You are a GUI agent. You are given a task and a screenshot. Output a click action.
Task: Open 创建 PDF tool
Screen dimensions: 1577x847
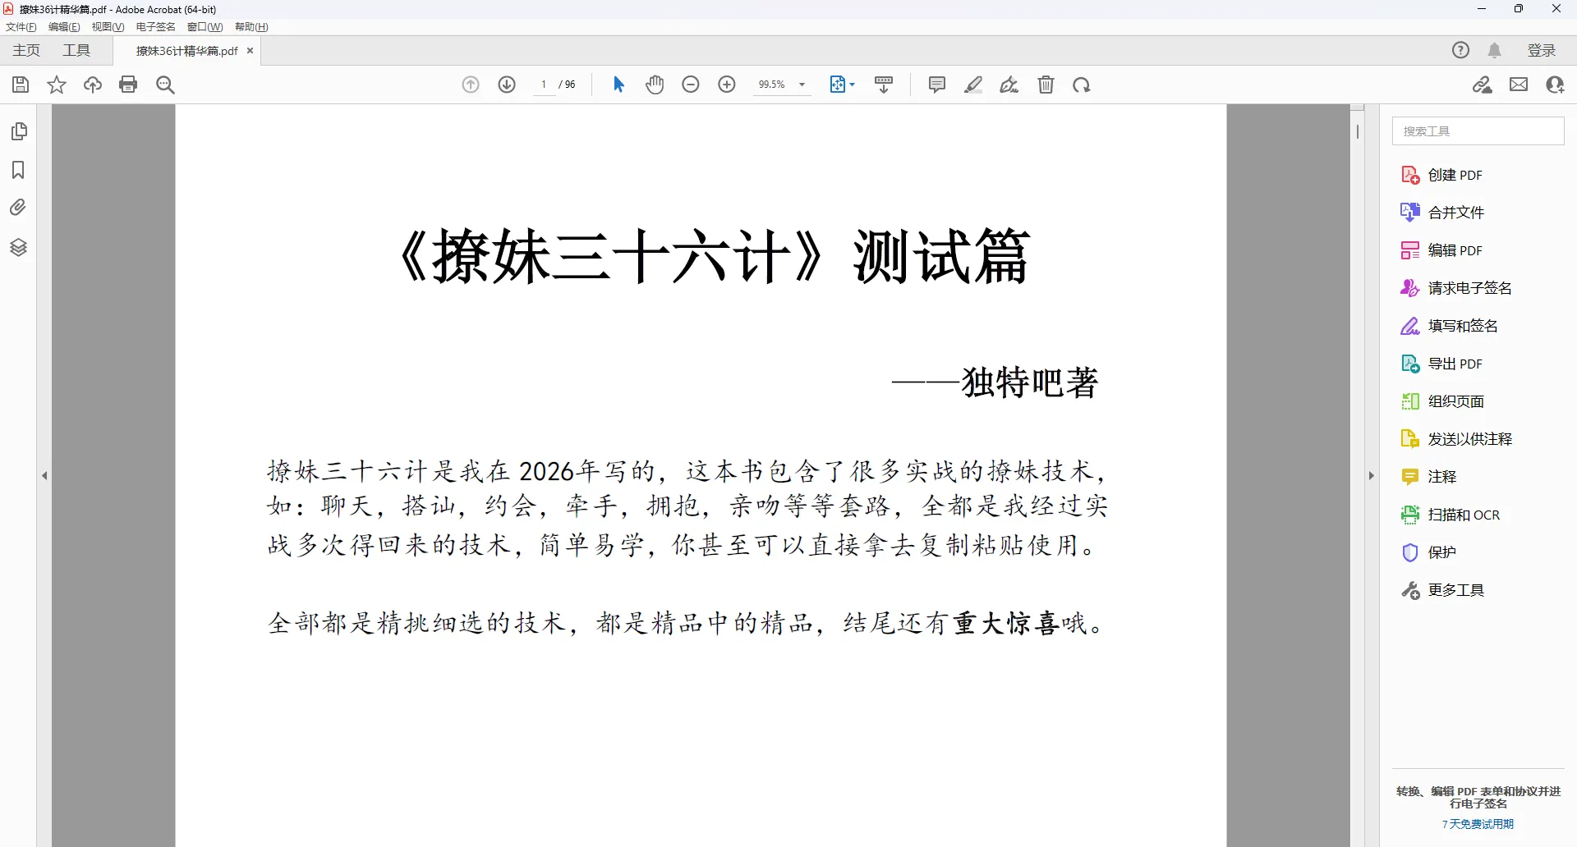[1454, 175]
